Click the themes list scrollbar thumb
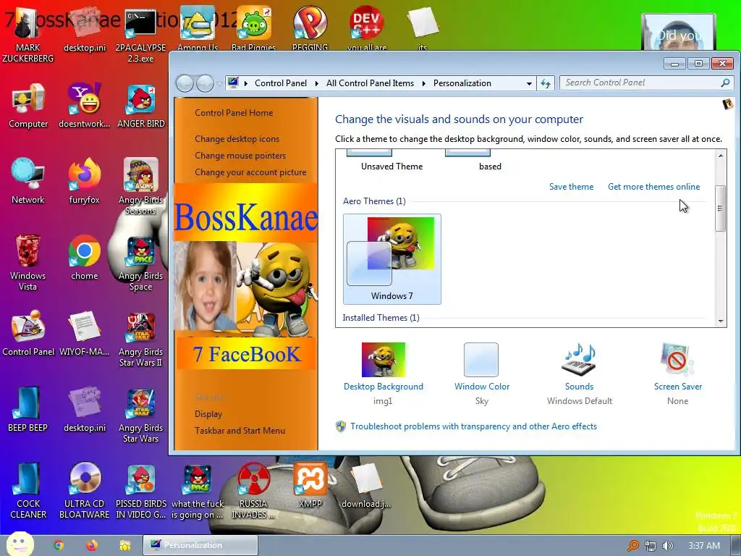 (x=720, y=208)
